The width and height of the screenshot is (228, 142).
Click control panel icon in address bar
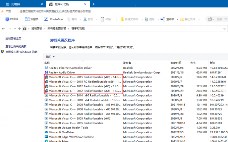(x=24, y=29)
